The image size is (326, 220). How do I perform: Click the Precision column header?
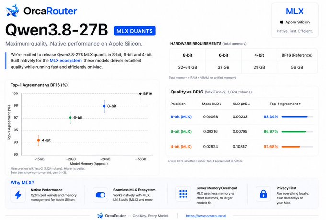point(178,104)
